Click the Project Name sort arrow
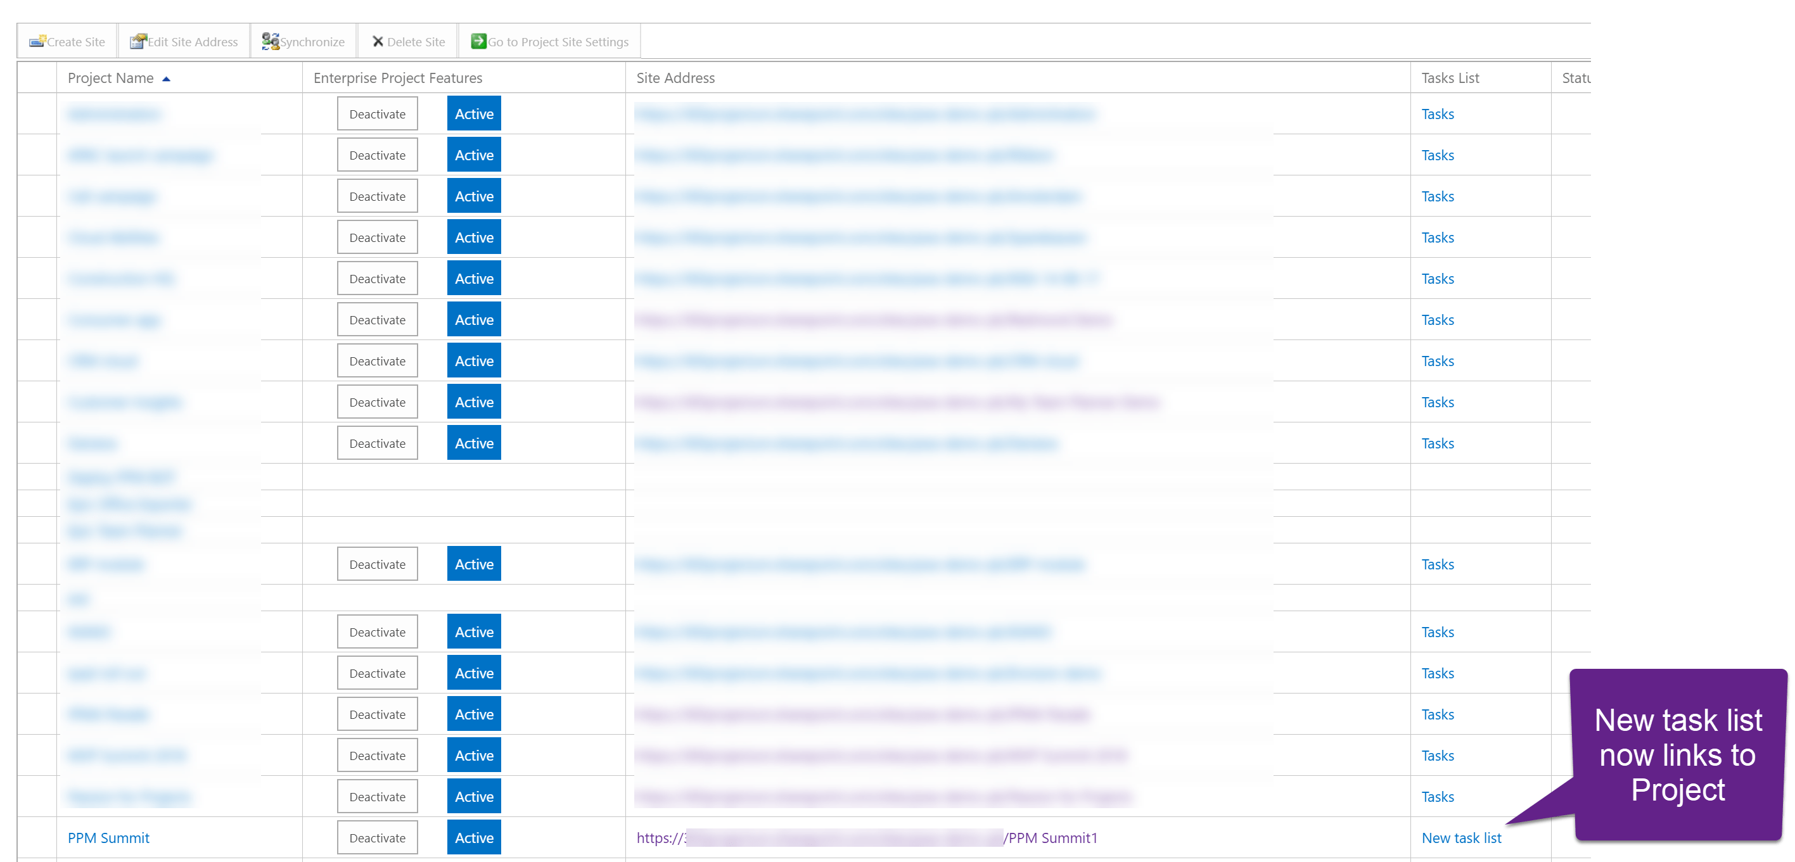The image size is (1795, 862). [166, 79]
